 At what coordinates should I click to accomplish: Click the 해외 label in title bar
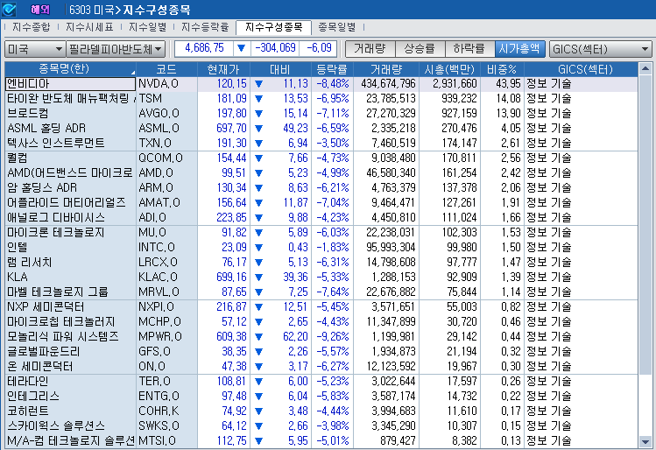pos(39,10)
